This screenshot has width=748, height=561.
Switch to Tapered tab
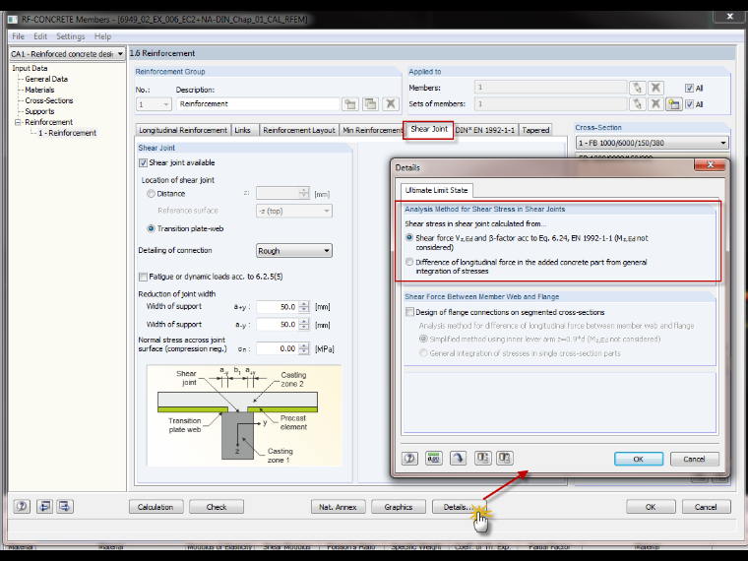[x=535, y=130]
